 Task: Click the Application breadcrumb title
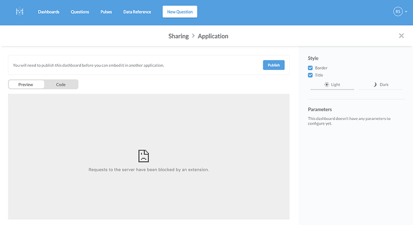pos(213,36)
